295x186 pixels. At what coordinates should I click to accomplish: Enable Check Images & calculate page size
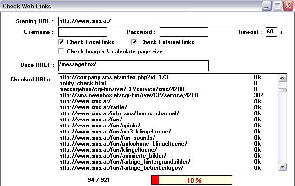click(60, 52)
